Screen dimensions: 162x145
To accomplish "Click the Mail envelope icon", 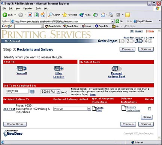I will 103,15.
